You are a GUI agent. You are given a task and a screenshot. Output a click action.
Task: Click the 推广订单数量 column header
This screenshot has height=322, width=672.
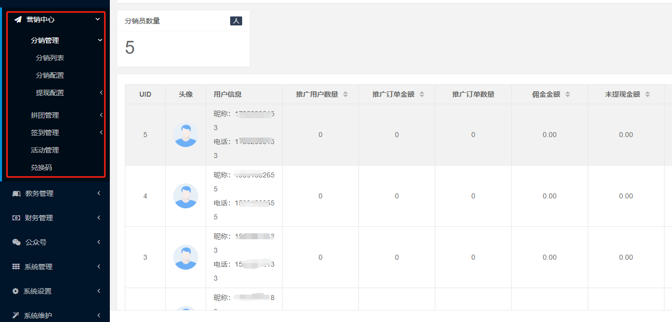[473, 94]
